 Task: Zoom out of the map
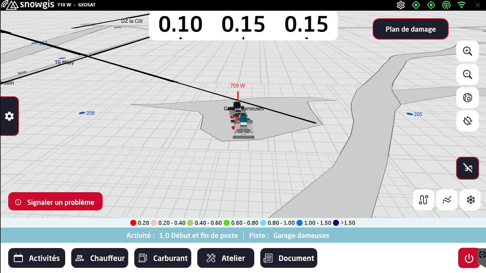[467, 75]
